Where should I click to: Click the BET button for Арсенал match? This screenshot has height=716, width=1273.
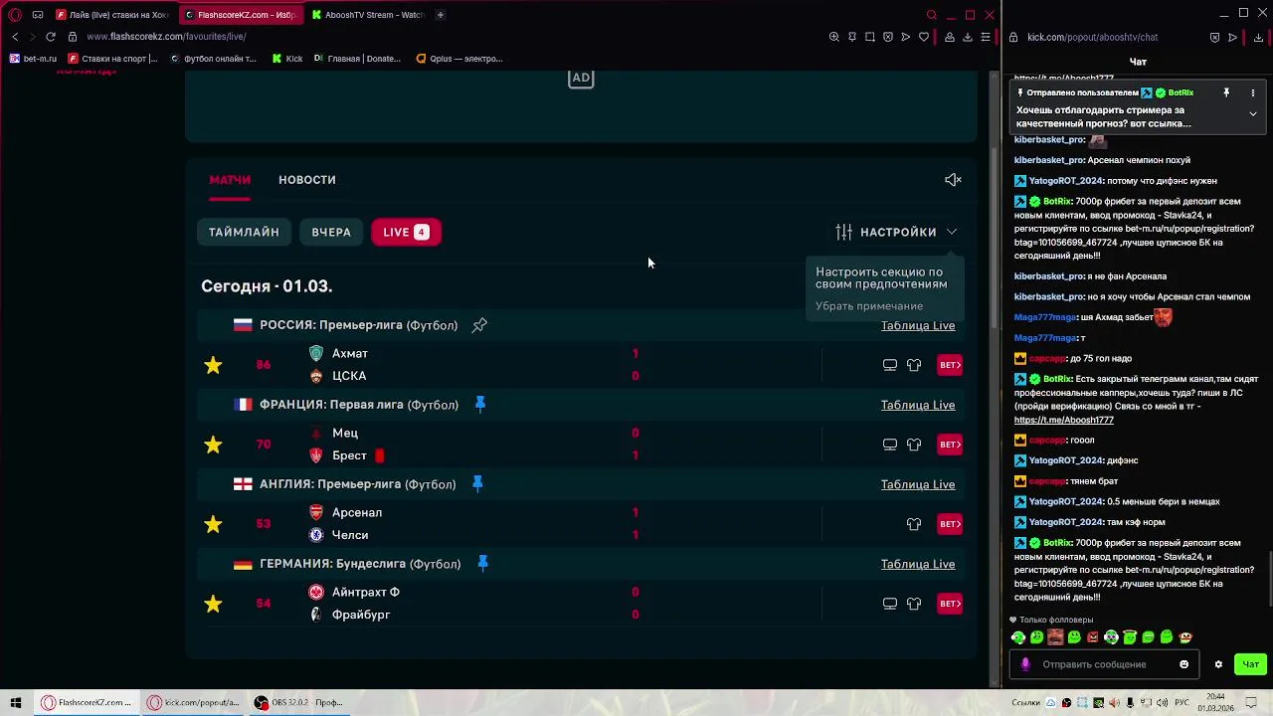point(950,524)
